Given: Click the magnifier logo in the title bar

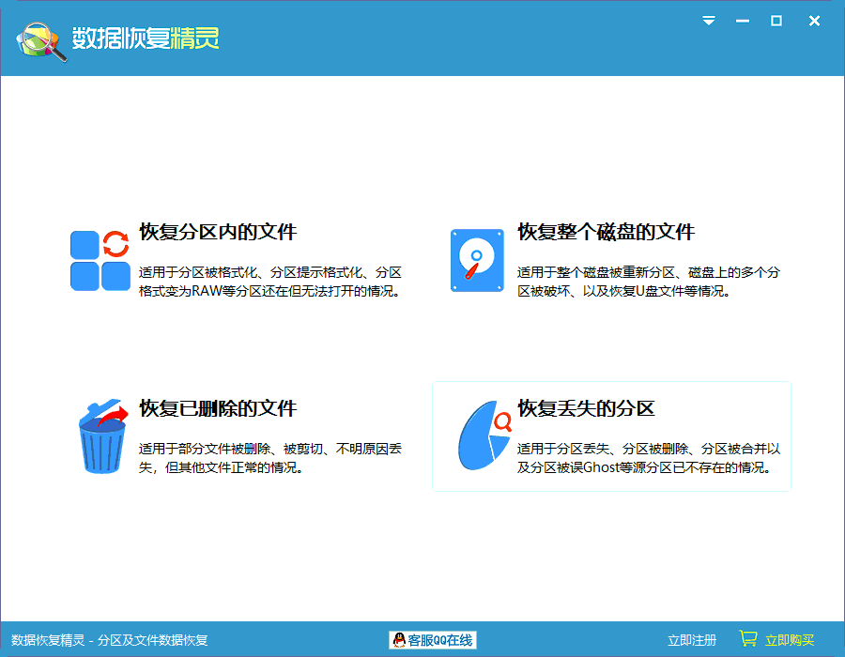Looking at the screenshot, I should 36,39.
